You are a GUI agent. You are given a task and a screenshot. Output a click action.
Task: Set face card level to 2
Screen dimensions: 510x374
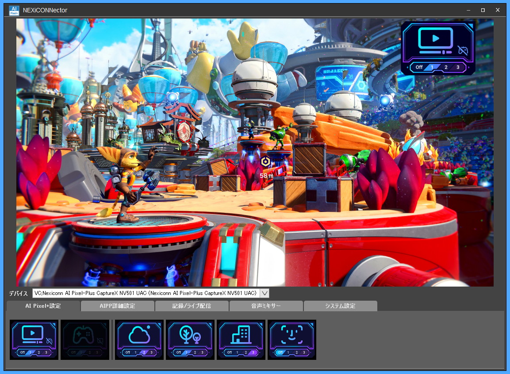296,352
